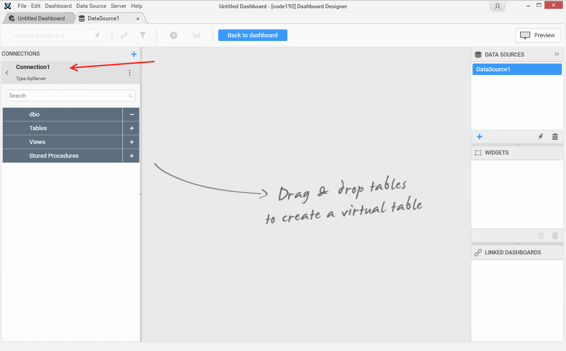
Task: Open the Server menu
Action: click(x=118, y=6)
